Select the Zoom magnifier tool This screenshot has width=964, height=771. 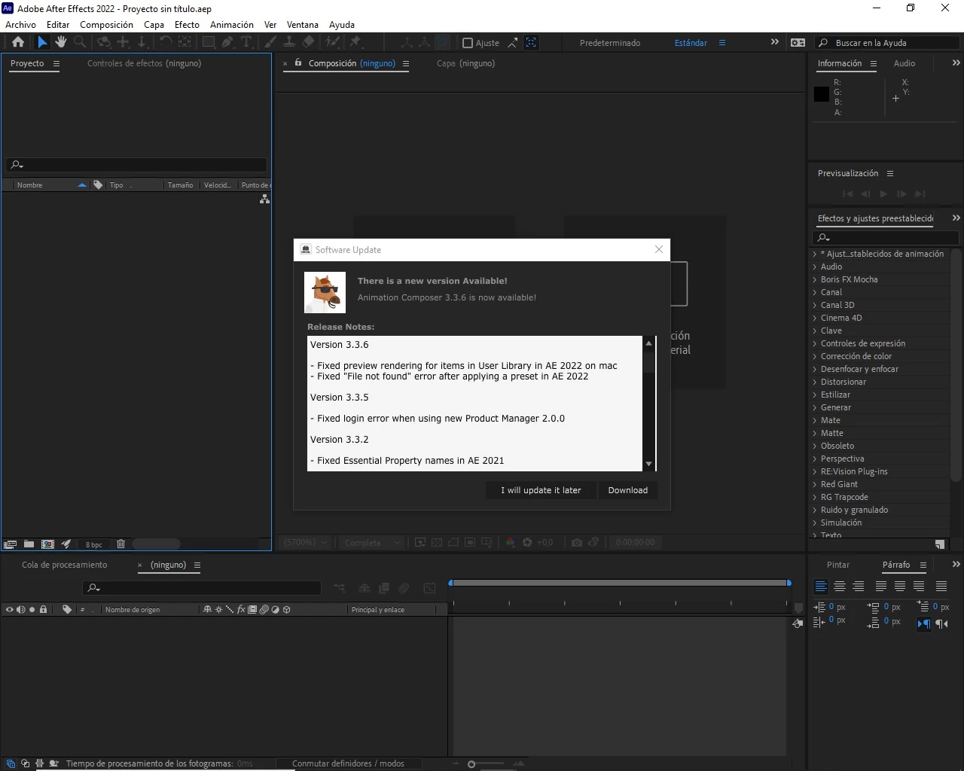point(80,43)
